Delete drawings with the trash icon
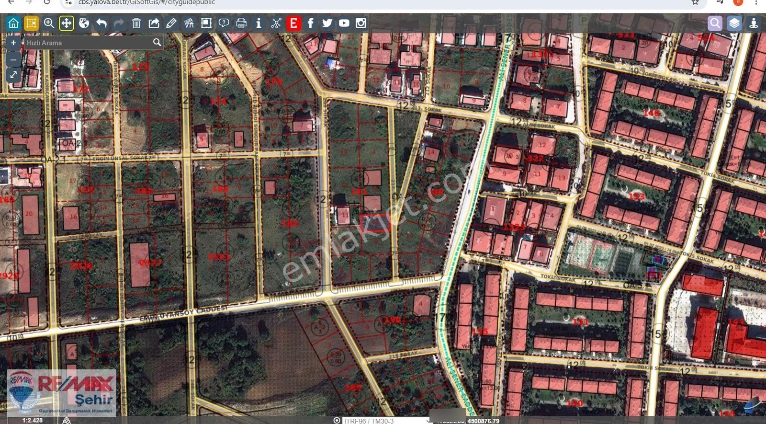This screenshot has height=424, width=766. (136, 23)
